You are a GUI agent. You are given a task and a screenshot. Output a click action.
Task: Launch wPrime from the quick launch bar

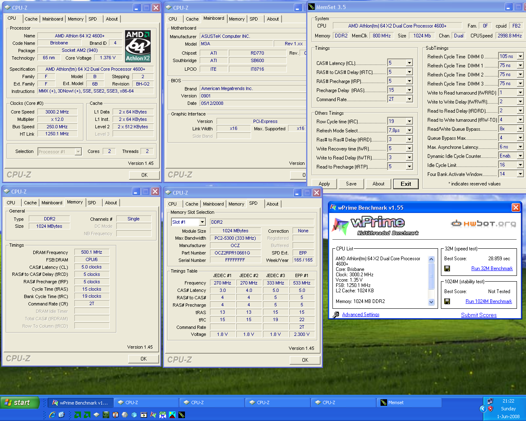153,415
